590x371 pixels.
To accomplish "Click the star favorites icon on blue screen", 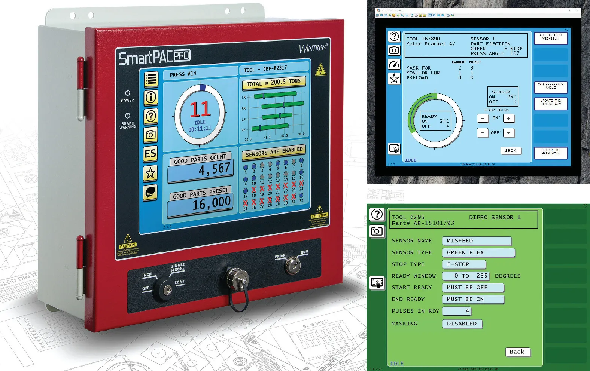I will pos(394,79).
